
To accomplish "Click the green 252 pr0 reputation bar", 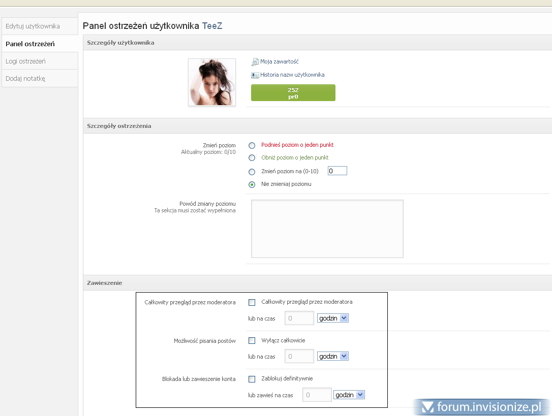I will [293, 93].
